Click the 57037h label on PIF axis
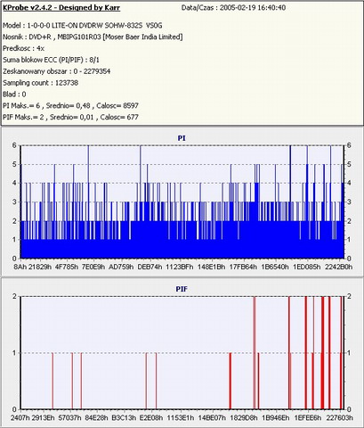This screenshot has width=364, height=428. [69, 418]
